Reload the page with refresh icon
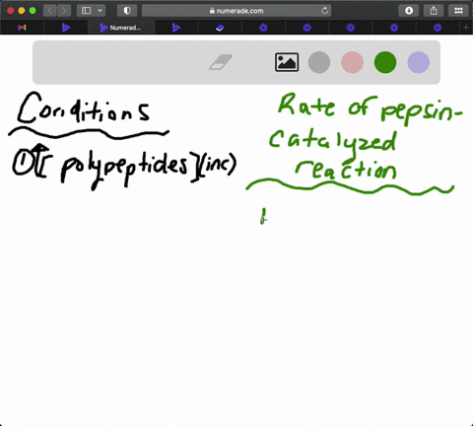Image resolution: width=473 pixels, height=426 pixels. [x=325, y=11]
